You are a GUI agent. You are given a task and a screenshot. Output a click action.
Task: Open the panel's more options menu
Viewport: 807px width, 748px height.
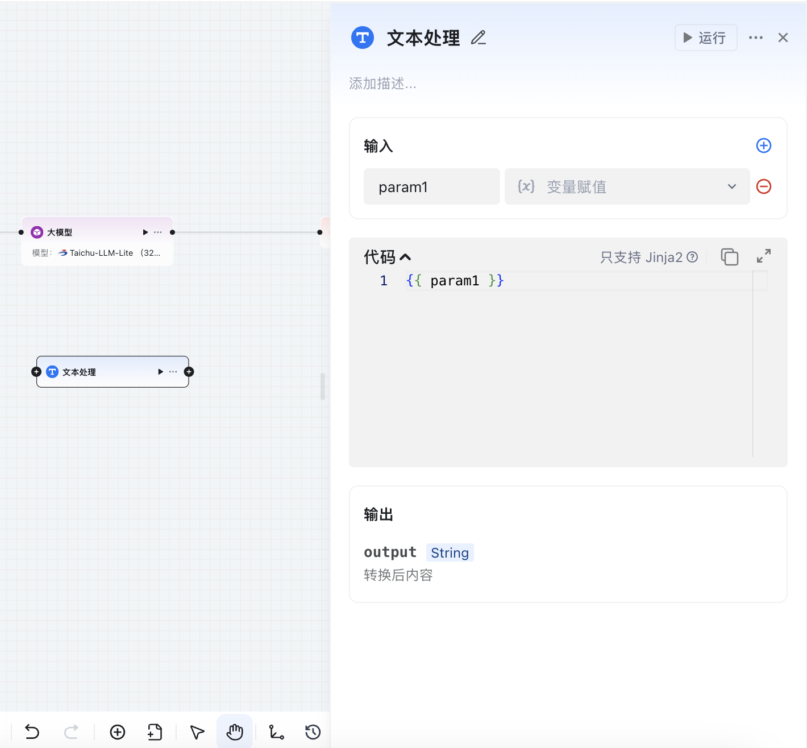756,38
